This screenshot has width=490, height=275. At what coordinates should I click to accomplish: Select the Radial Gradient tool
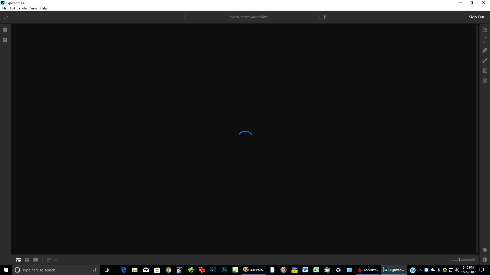tap(485, 81)
